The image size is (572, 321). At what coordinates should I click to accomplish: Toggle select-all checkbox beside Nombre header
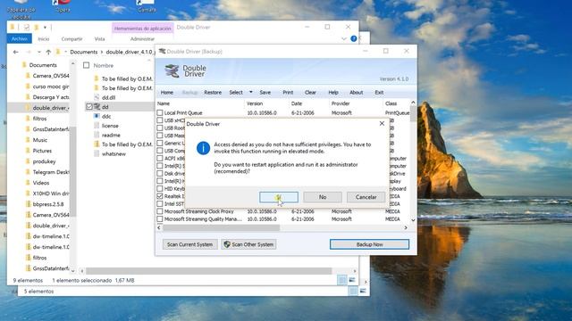point(86,65)
